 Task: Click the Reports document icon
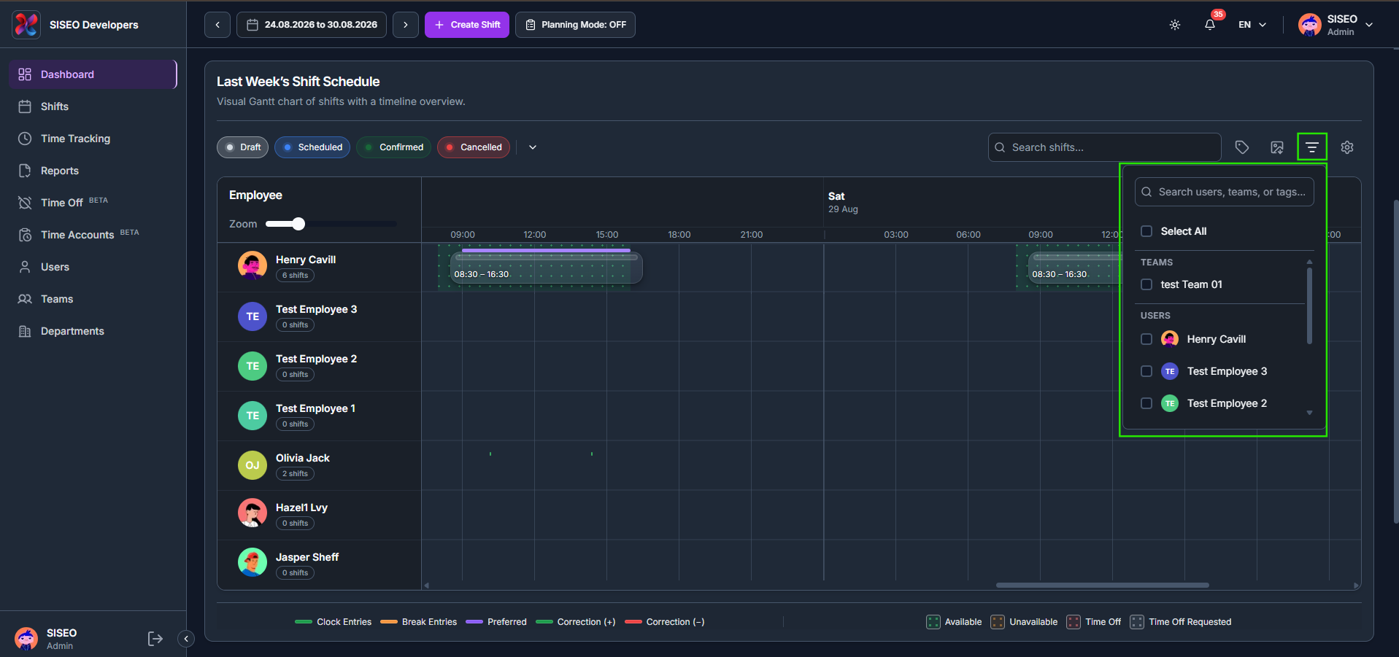pyautogui.click(x=25, y=171)
